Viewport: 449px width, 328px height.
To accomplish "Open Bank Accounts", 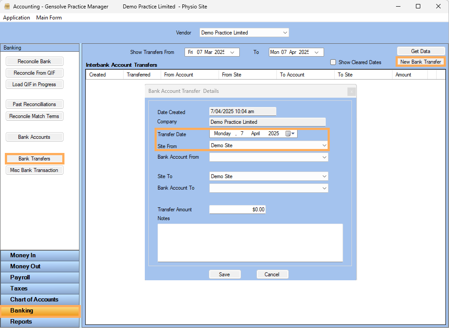I will click(34, 137).
